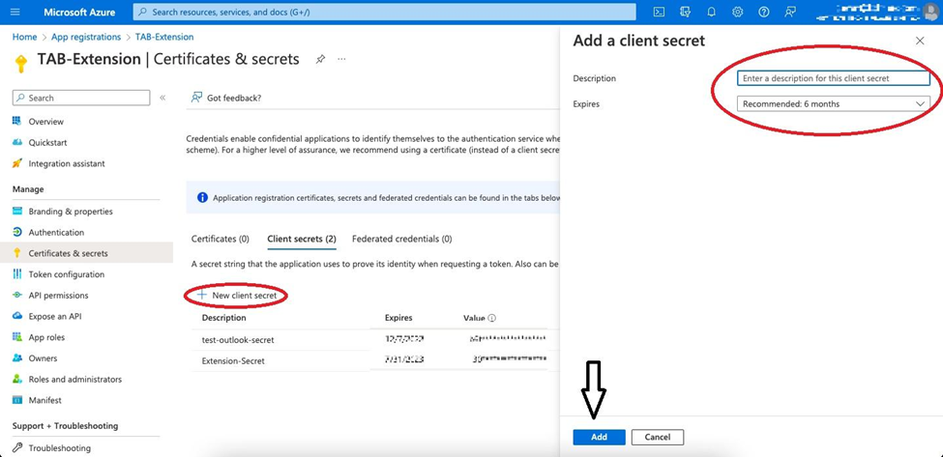The height and width of the screenshot is (457, 943).
Task: Pin the TAB-Extension blade
Action: pyautogui.click(x=320, y=59)
